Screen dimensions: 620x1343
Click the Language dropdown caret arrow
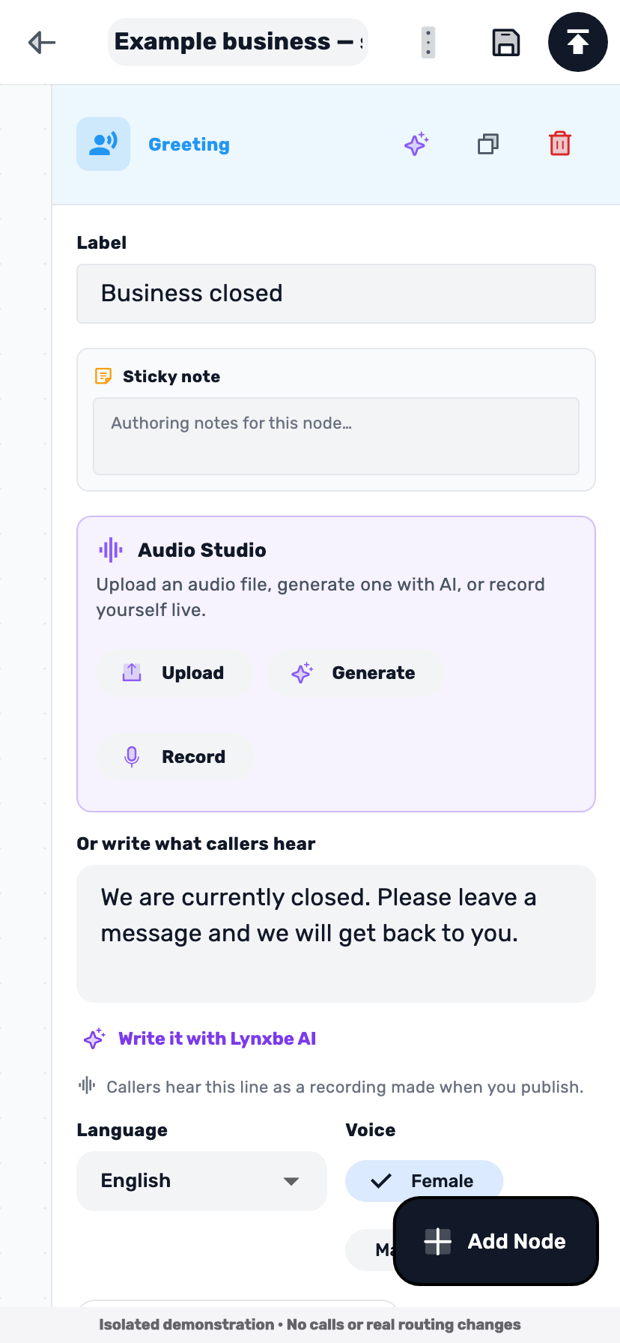click(x=291, y=1182)
